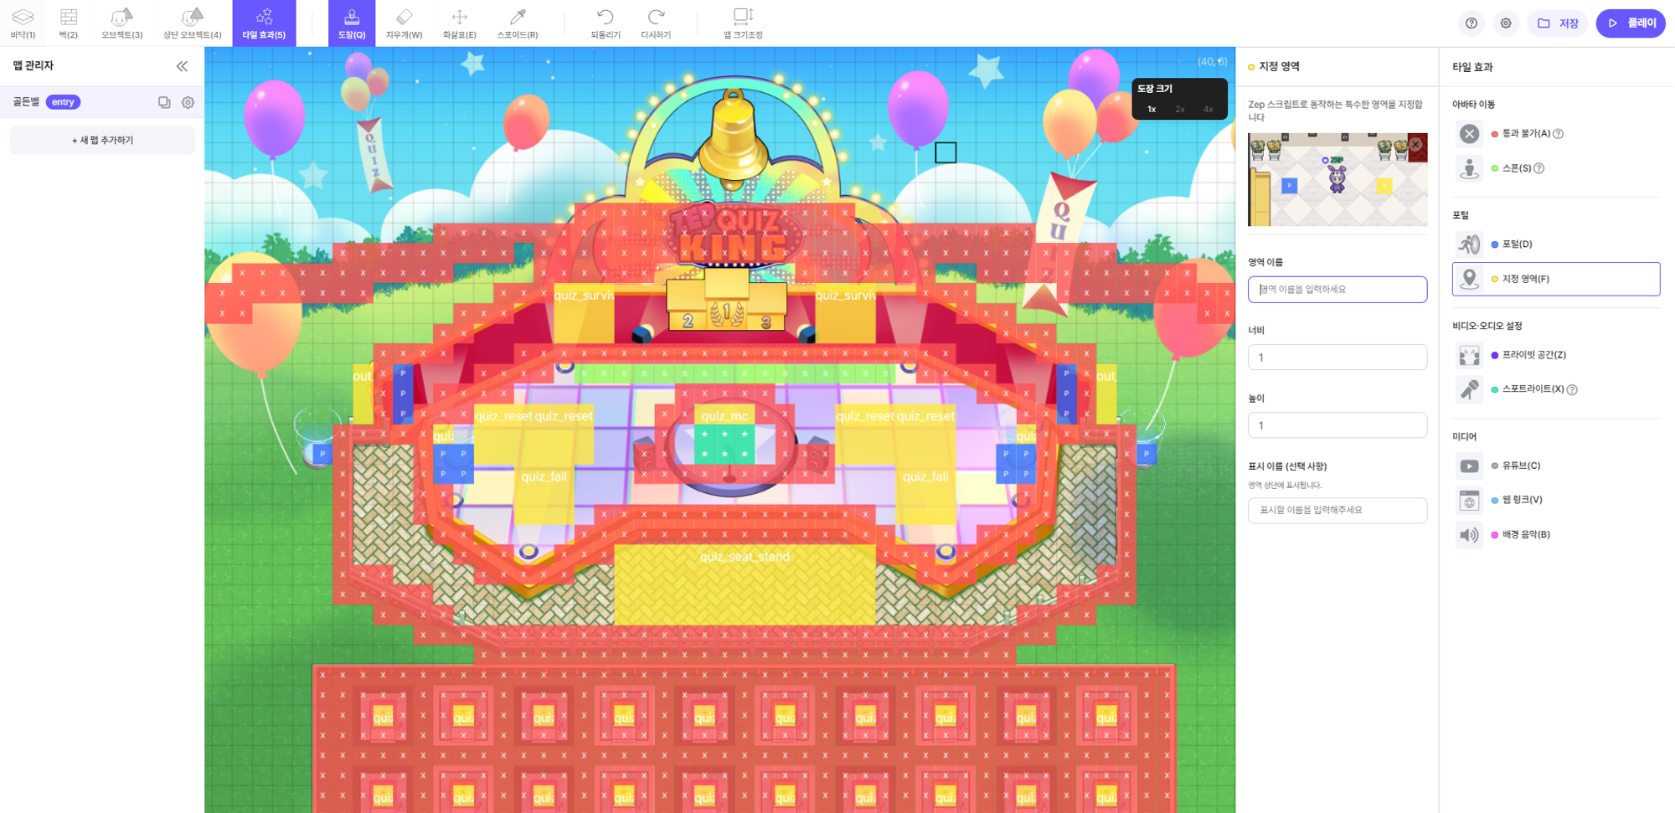Launch the map with 플레이

(1631, 23)
